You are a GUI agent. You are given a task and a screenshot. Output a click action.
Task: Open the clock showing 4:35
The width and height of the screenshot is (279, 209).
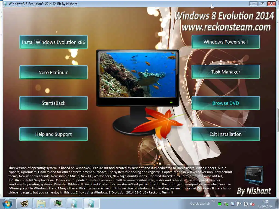pyautogui.click(x=265, y=204)
